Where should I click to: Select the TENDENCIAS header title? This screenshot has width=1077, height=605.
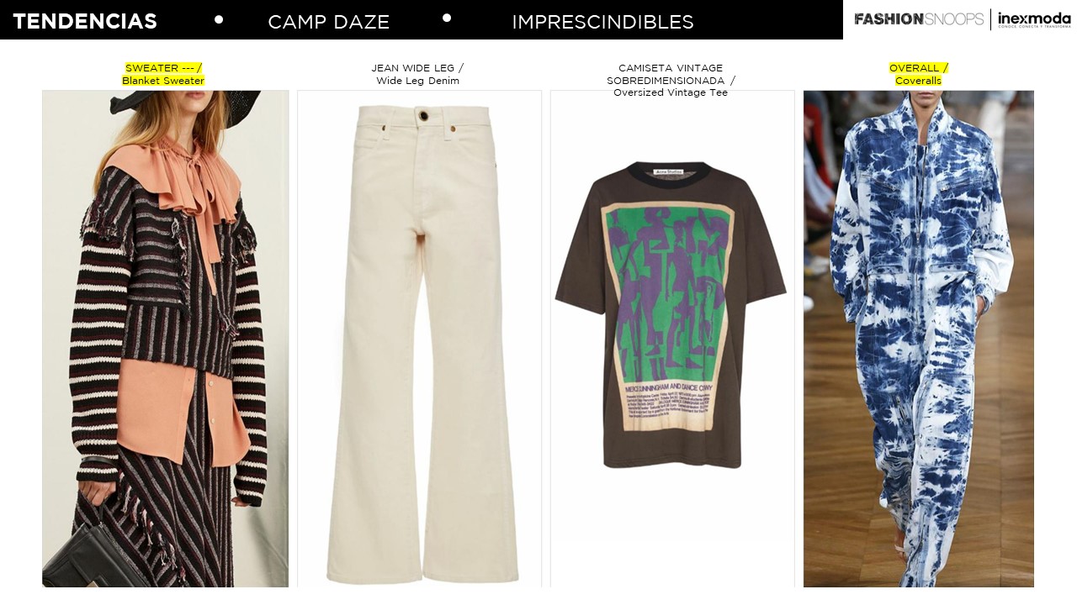[85, 22]
